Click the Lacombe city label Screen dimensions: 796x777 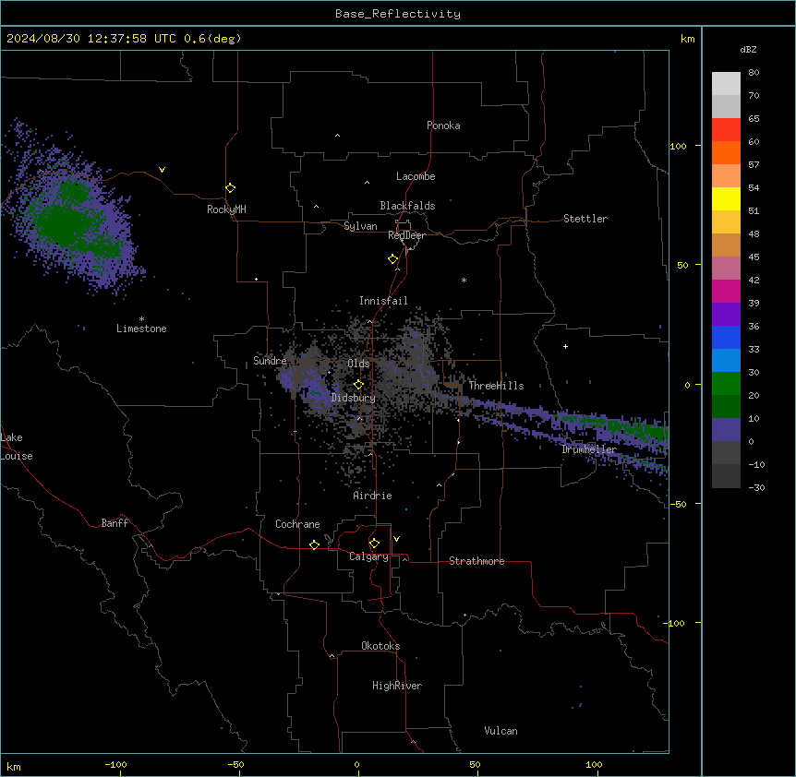pyautogui.click(x=416, y=176)
